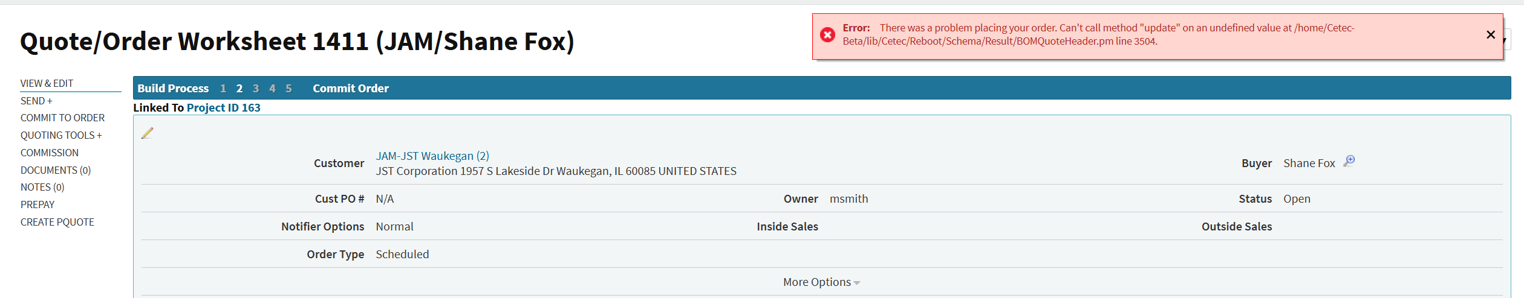Click the pencil edit icon
Image resolution: width=1524 pixels, height=298 pixels.
click(x=148, y=133)
